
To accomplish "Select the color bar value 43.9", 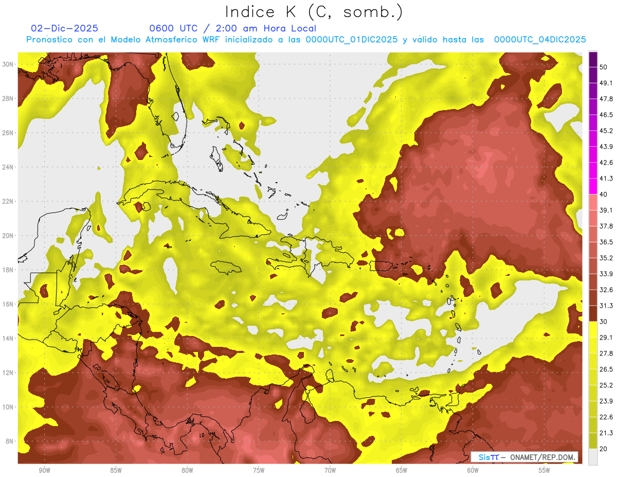I will point(606,147).
